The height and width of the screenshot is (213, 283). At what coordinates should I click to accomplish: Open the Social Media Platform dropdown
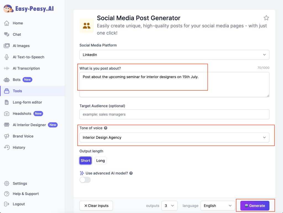click(174, 55)
